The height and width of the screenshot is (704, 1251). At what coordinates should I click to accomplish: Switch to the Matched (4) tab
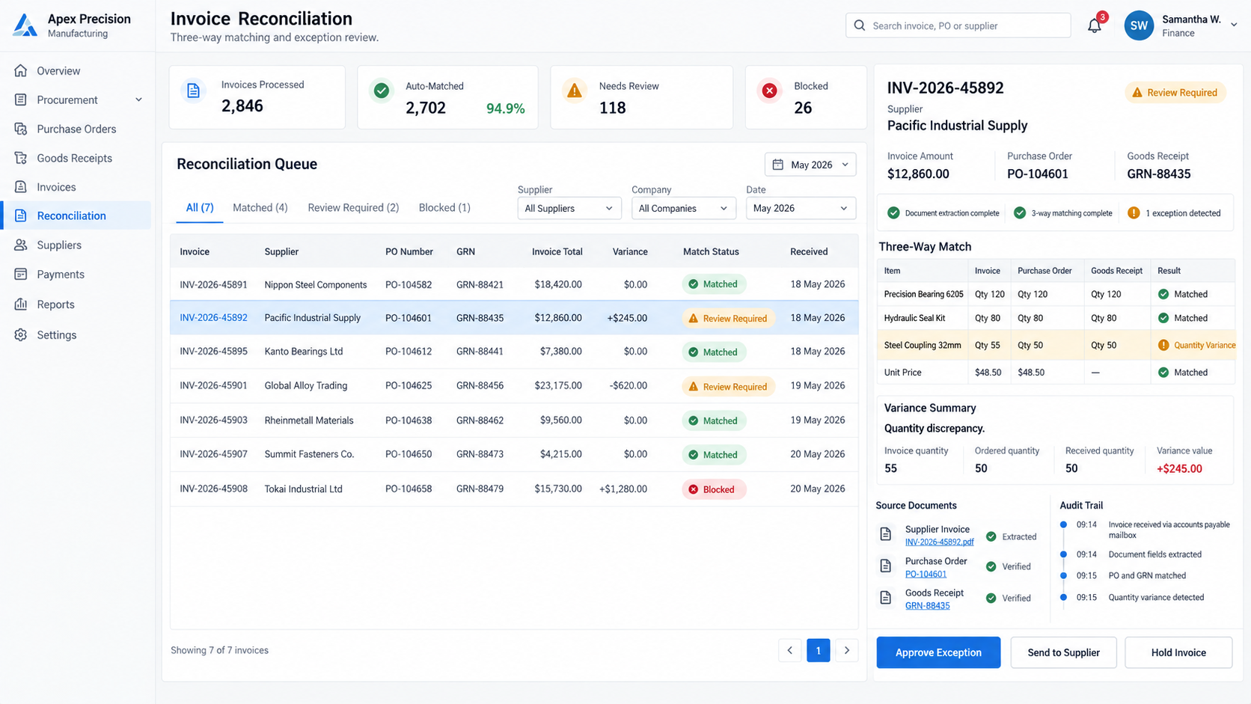click(x=260, y=208)
